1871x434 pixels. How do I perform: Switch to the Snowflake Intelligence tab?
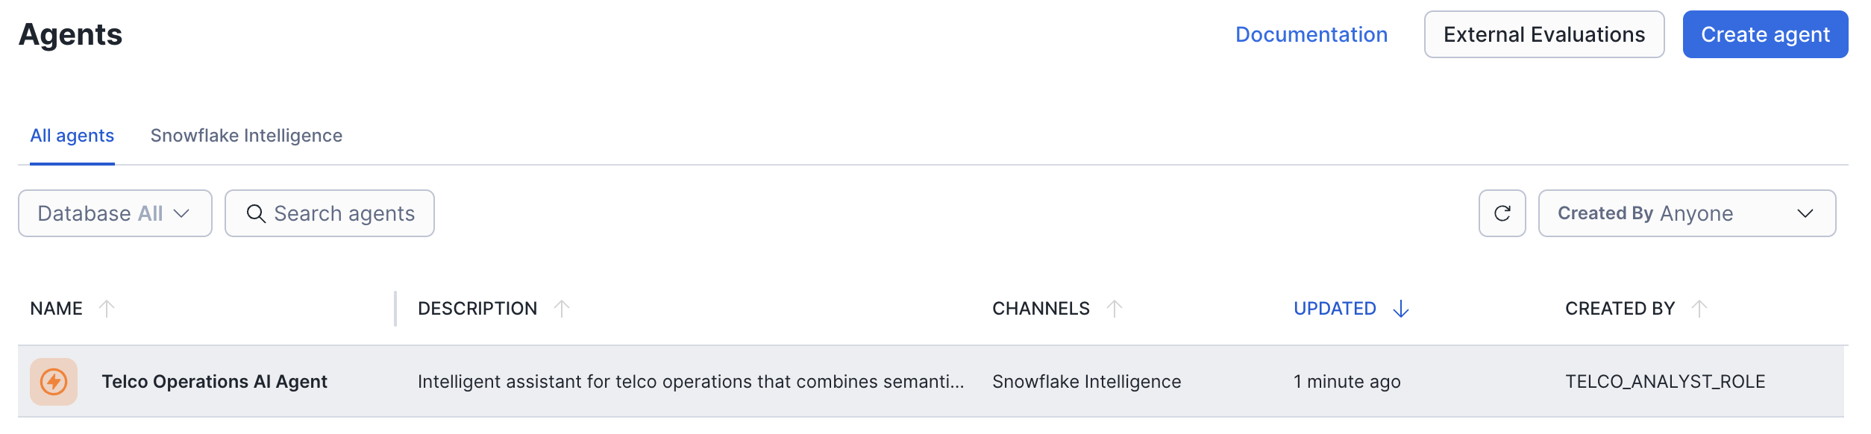pos(246,136)
